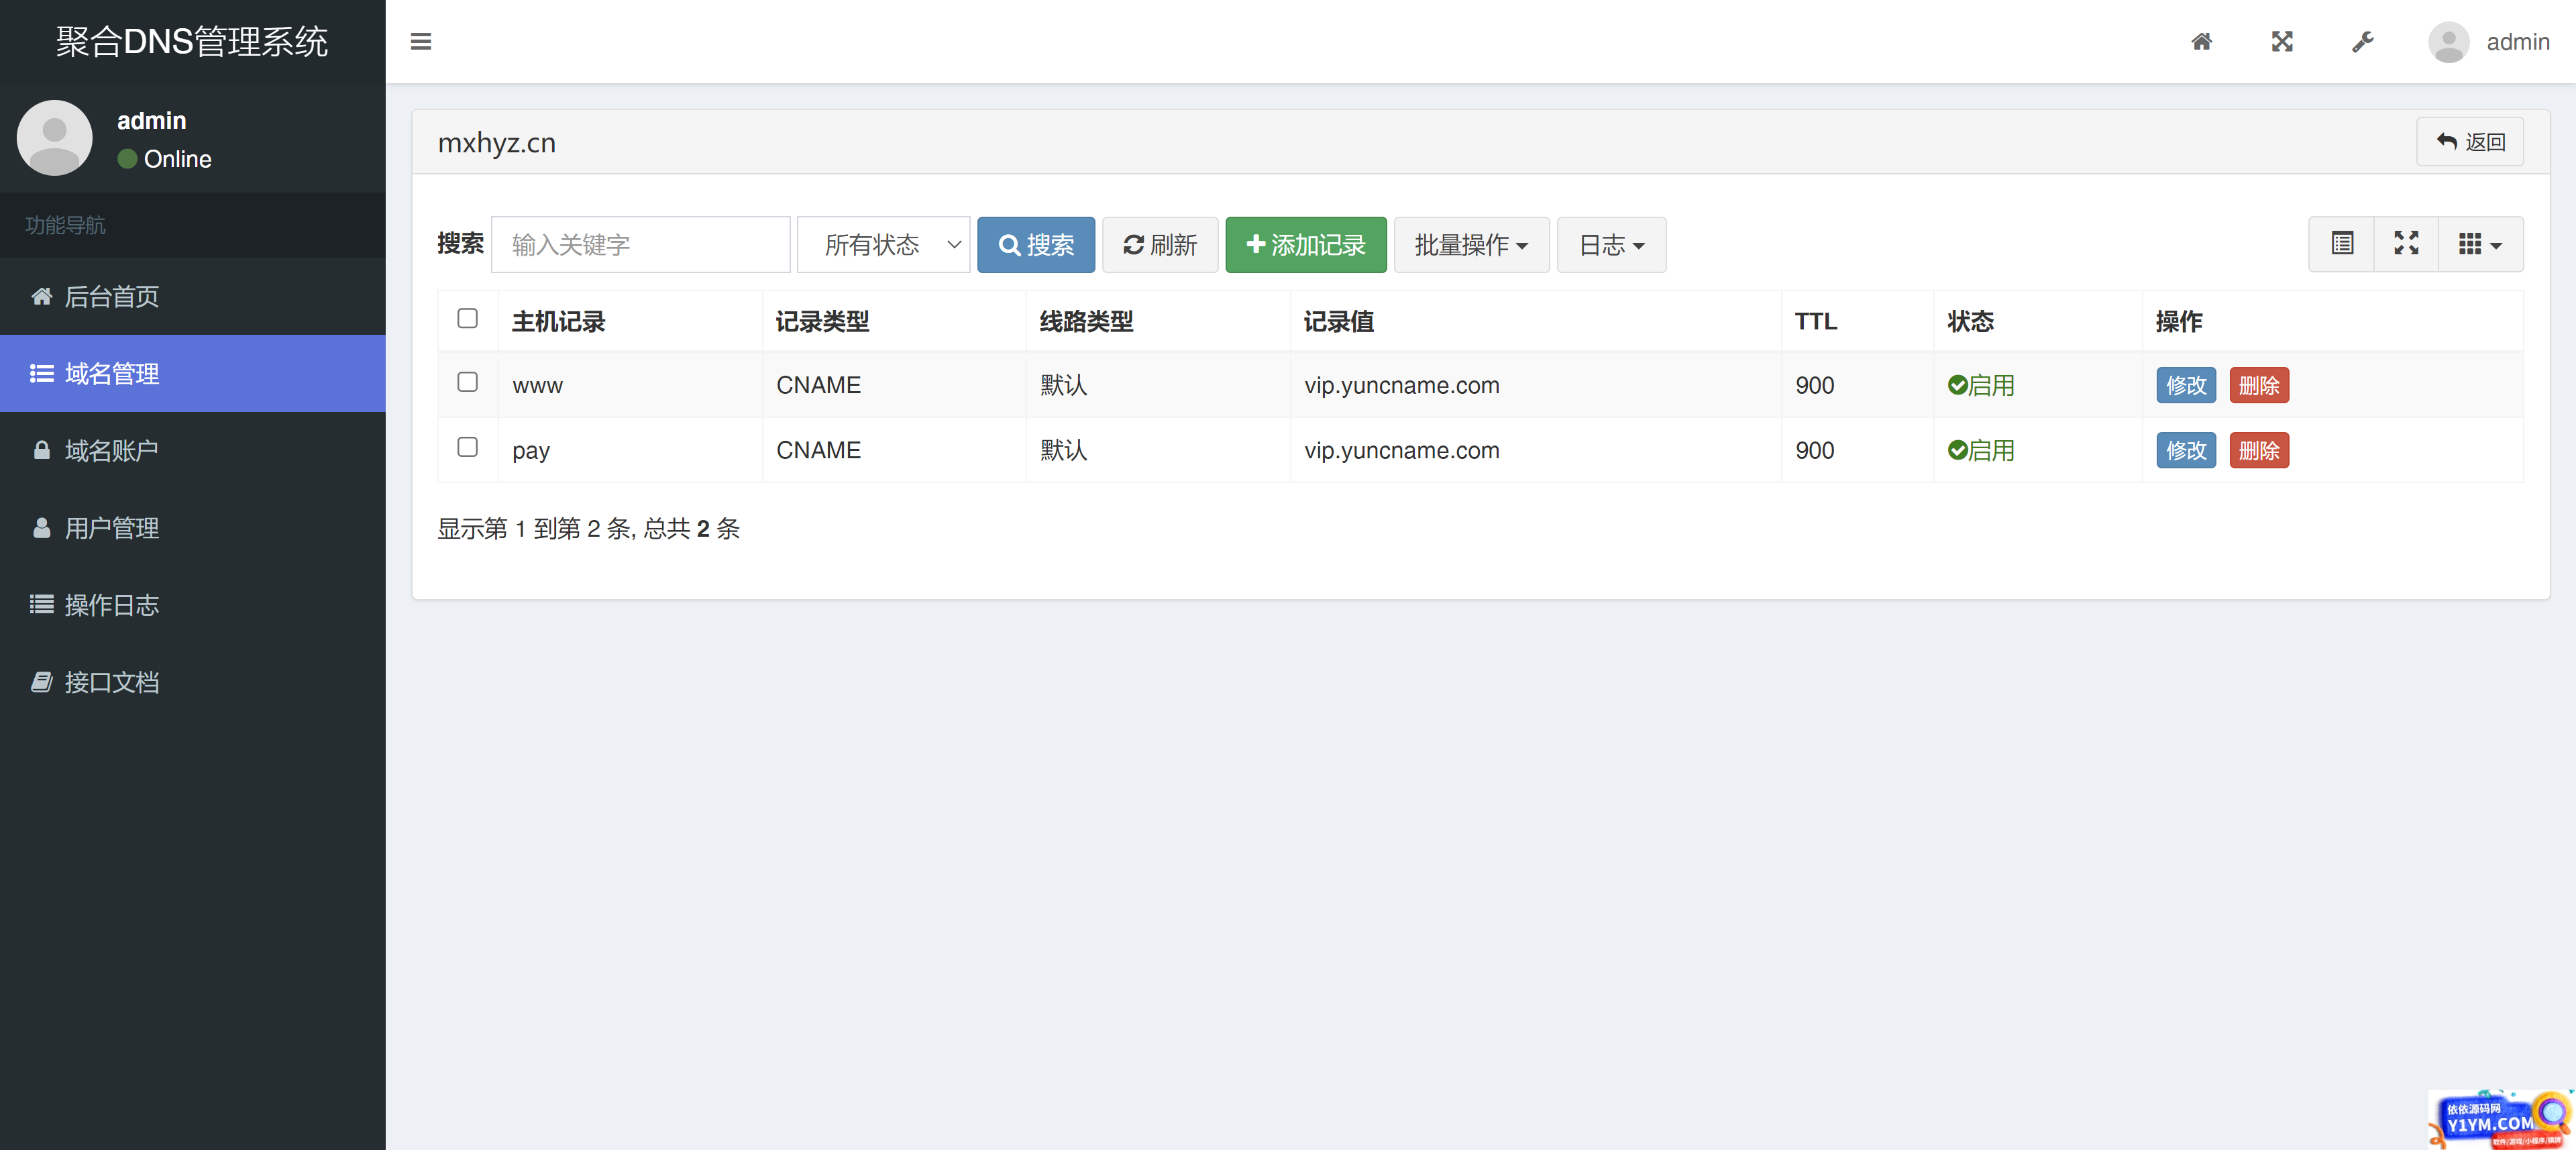Image resolution: width=2576 pixels, height=1150 pixels.
Task: Open the home icon in top bar
Action: click(x=2201, y=41)
